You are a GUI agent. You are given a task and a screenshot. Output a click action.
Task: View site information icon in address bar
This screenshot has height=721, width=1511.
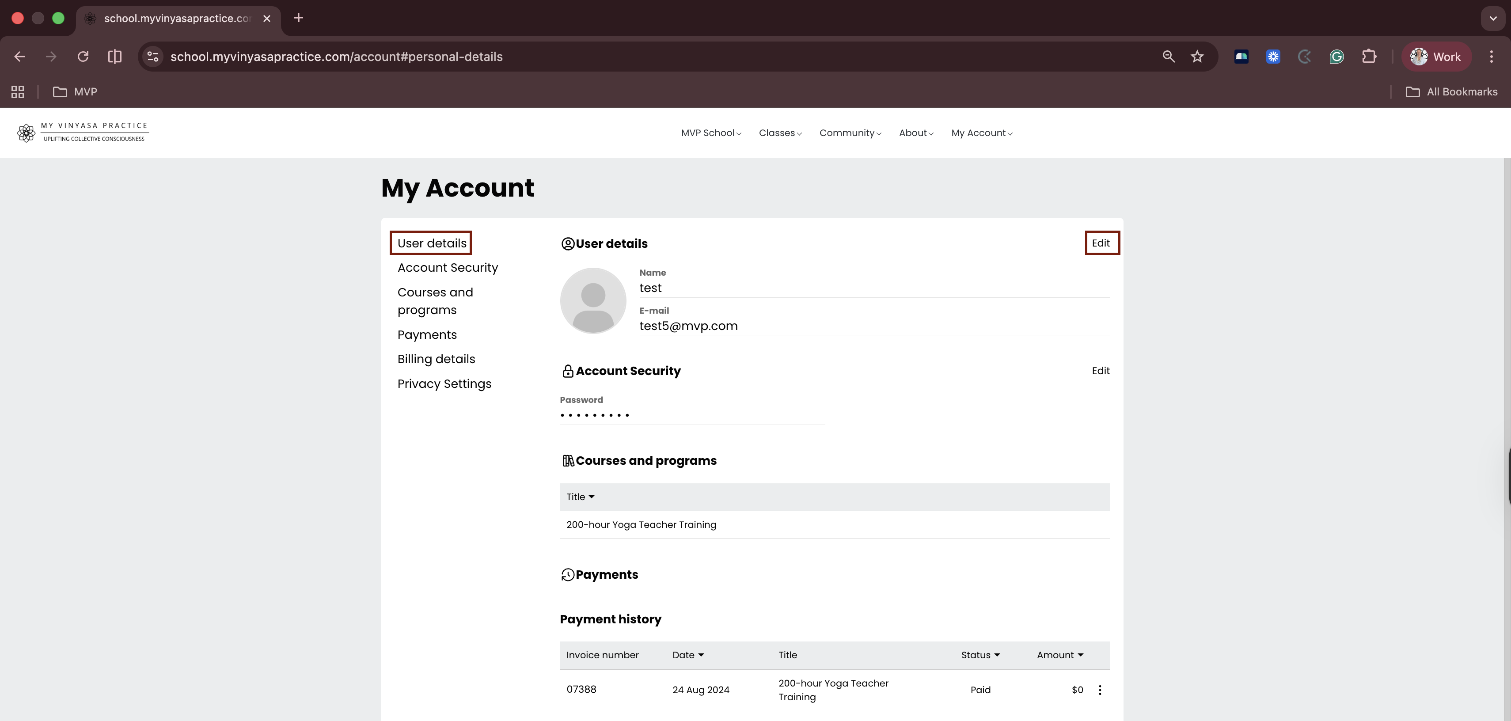(x=152, y=56)
